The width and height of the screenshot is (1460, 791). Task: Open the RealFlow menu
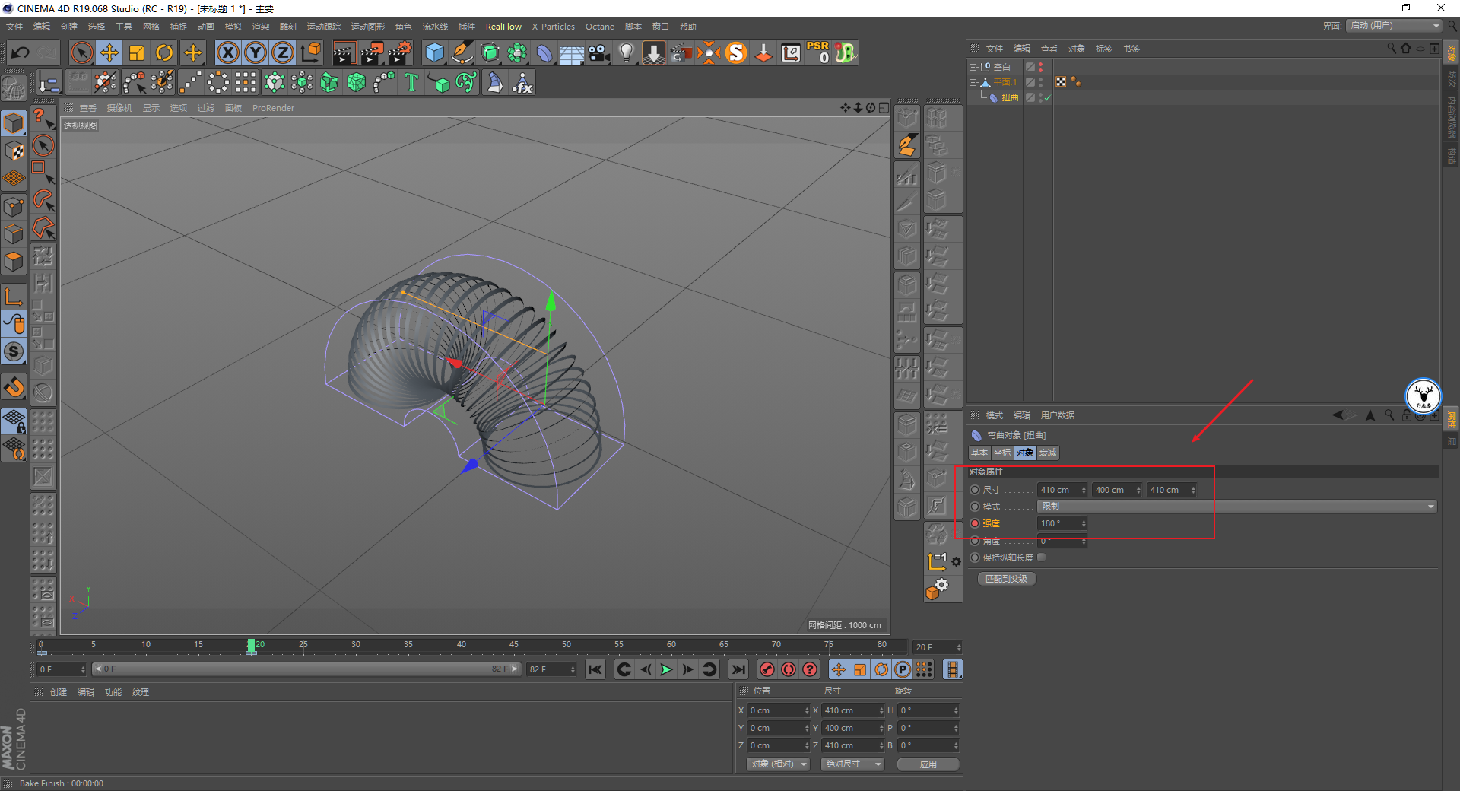point(503,27)
